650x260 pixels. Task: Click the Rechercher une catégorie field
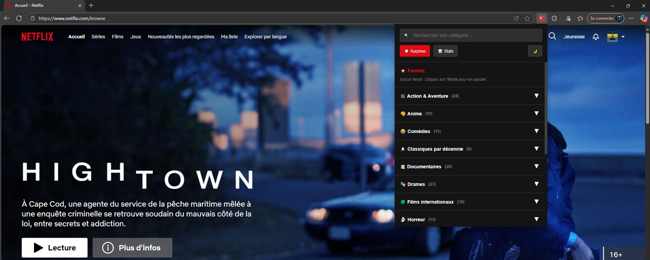point(471,35)
